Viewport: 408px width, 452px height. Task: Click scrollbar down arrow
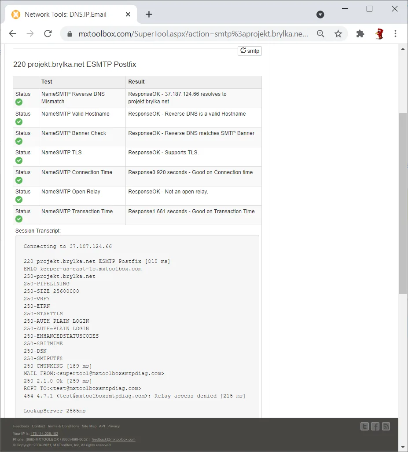pos(403,447)
